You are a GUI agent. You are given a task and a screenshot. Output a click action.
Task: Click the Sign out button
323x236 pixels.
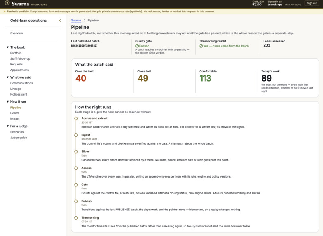[312, 3]
